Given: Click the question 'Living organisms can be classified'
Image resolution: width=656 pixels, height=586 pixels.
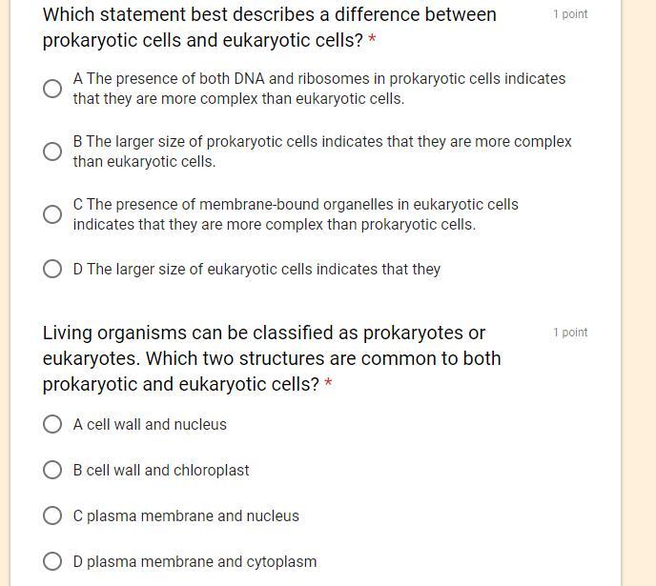Looking at the screenshot, I should coord(272,358).
